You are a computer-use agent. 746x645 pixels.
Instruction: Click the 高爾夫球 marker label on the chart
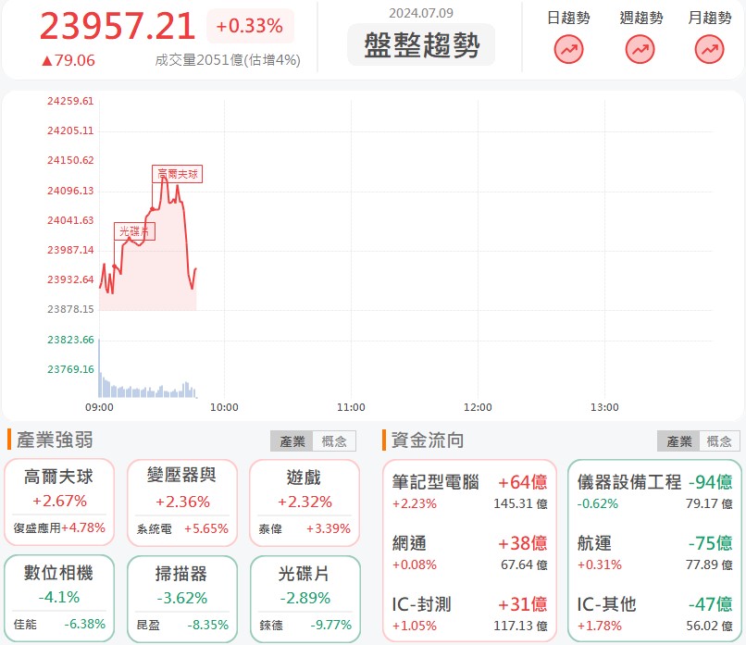[x=177, y=174]
